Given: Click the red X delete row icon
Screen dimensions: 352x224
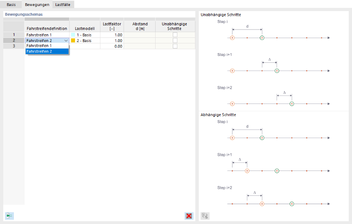Looking at the screenshot, I should (189, 216).
